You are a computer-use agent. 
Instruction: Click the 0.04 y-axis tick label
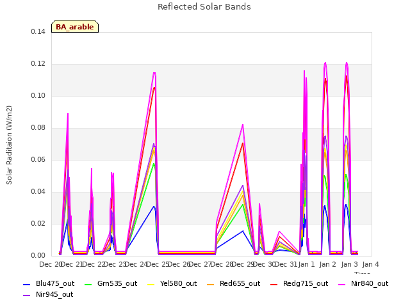click(x=38, y=192)
